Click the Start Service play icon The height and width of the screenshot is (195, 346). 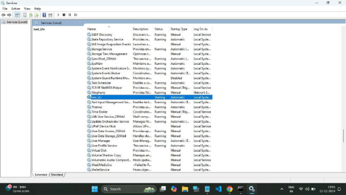click(58, 15)
